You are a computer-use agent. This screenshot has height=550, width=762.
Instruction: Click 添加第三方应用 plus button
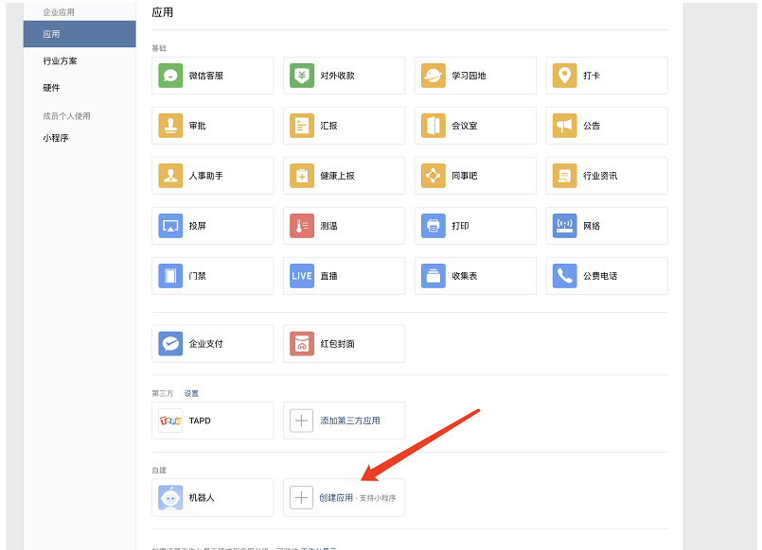click(x=301, y=421)
